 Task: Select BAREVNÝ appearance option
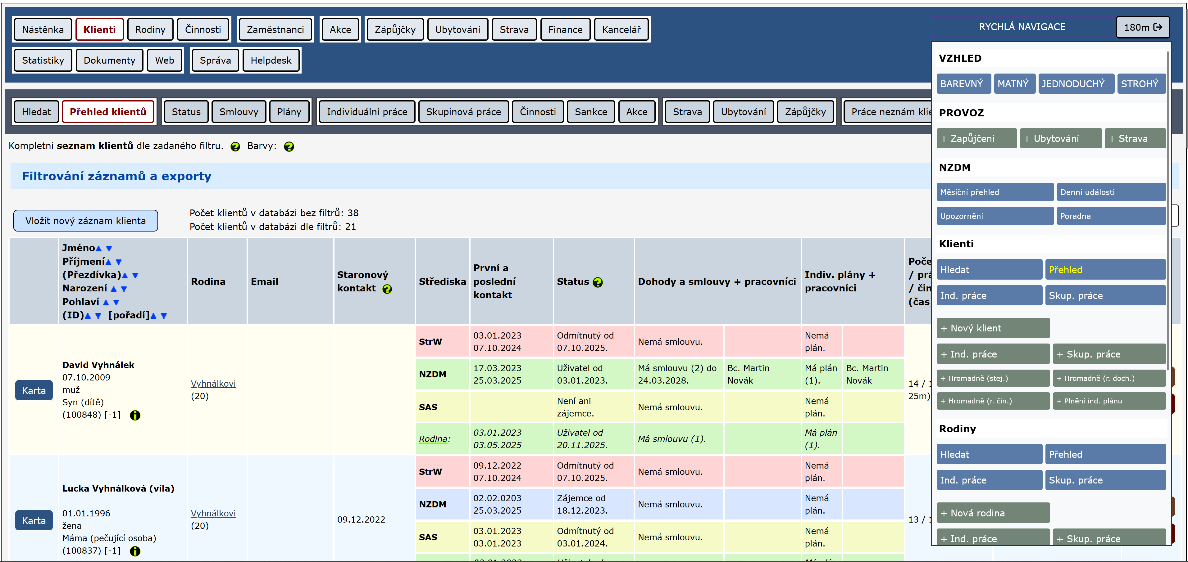pos(961,84)
